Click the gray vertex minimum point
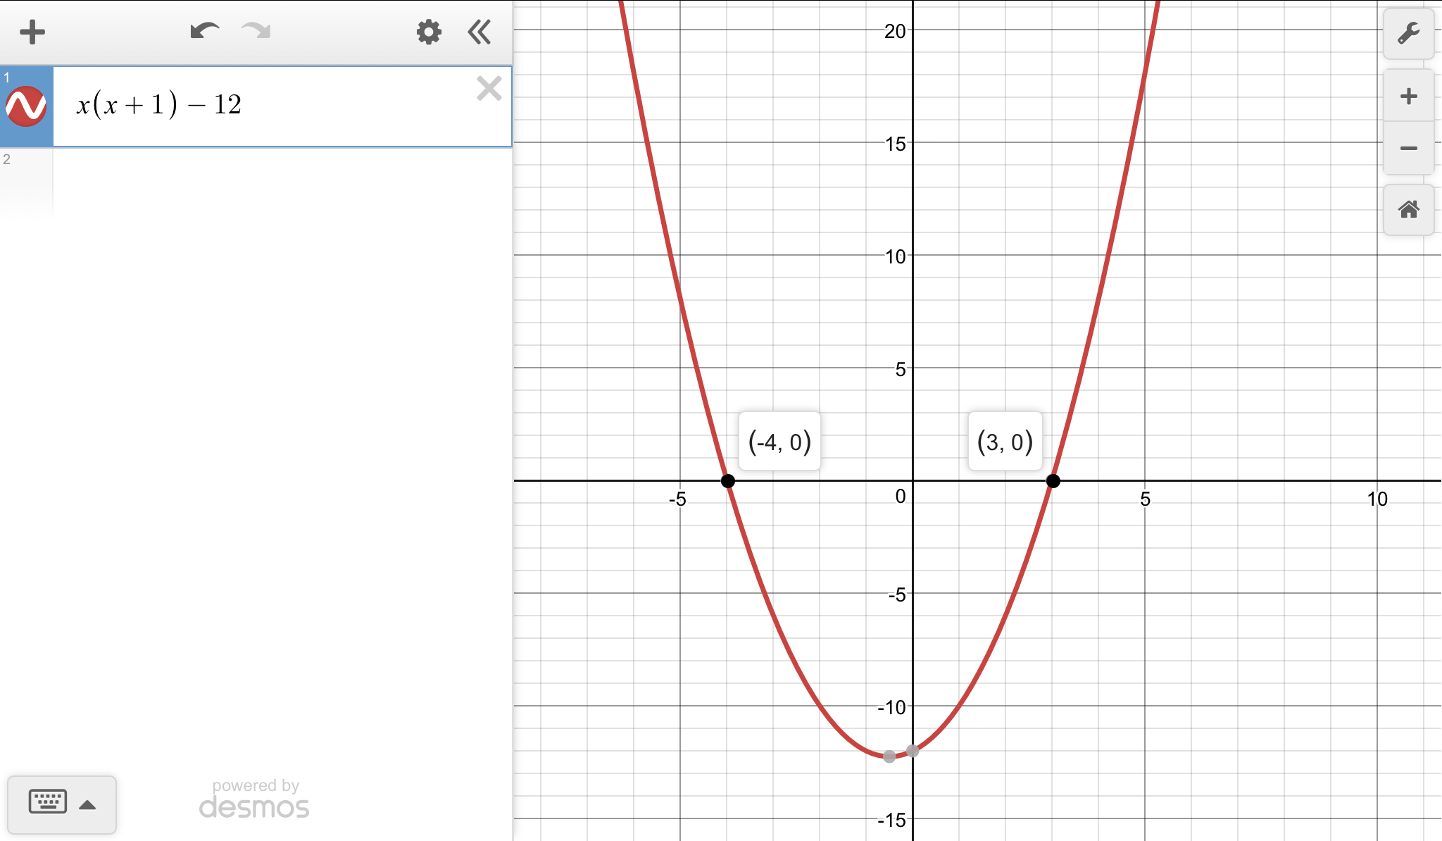1442x841 pixels. coord(889,756)
